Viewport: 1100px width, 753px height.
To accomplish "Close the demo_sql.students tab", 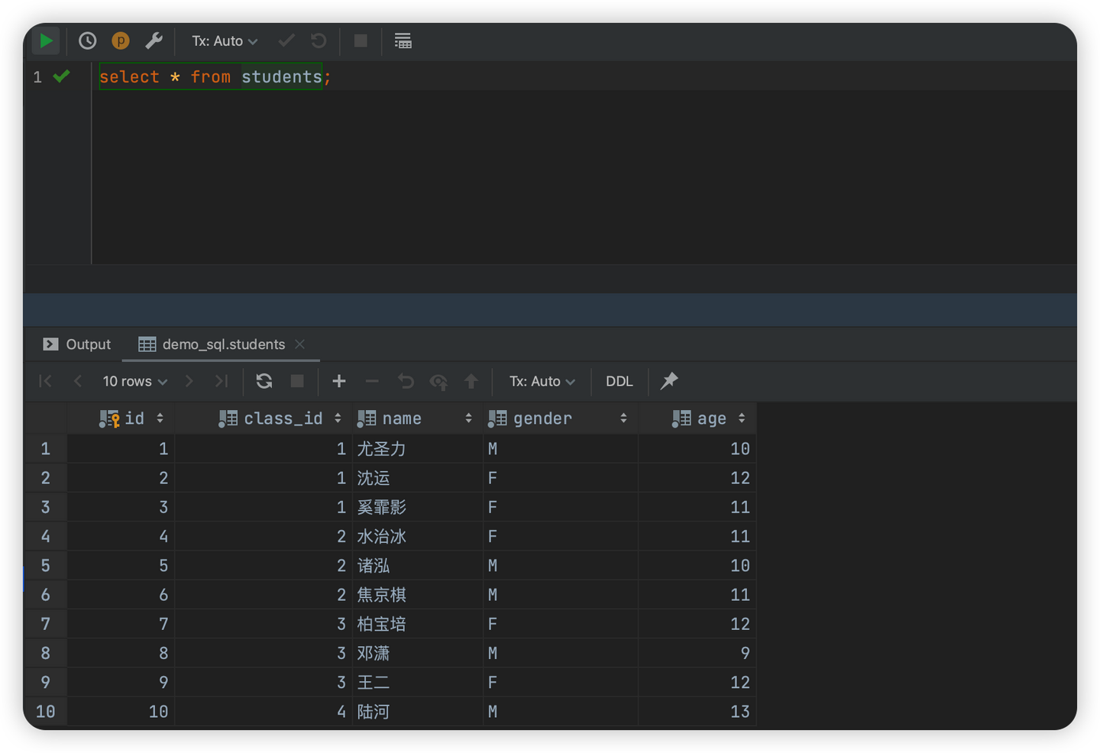I will click(x=300, y=344).
